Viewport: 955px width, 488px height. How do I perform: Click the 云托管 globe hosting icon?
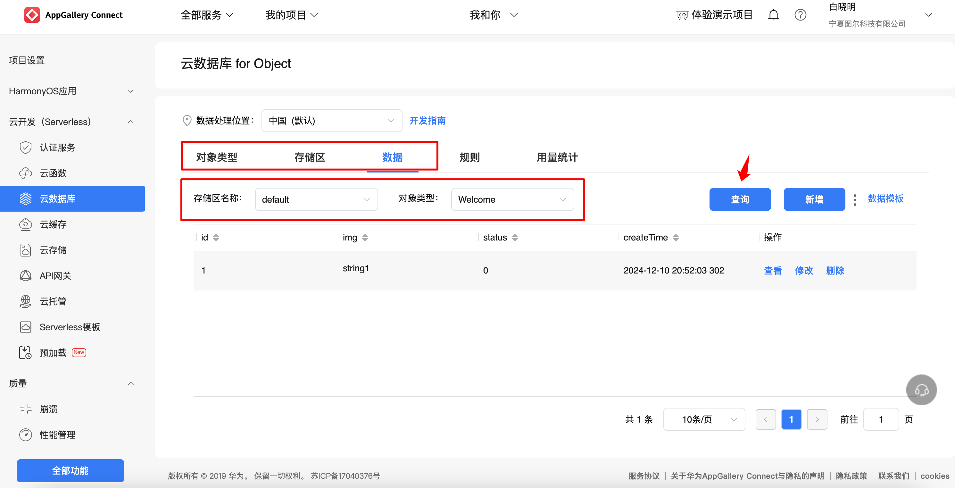pyautogui.click(x=26, y=301)
